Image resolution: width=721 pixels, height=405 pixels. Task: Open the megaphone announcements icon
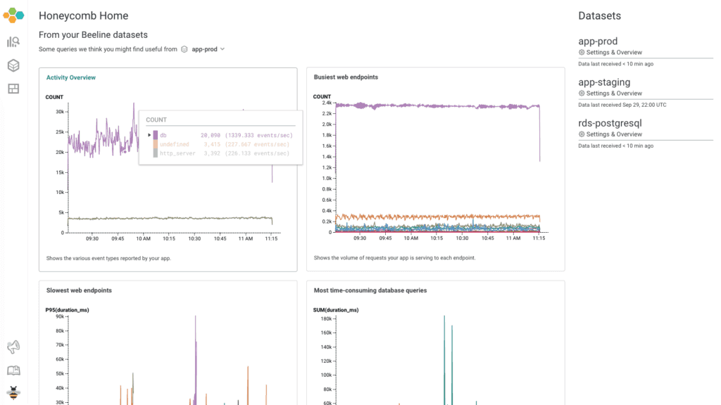13,347
